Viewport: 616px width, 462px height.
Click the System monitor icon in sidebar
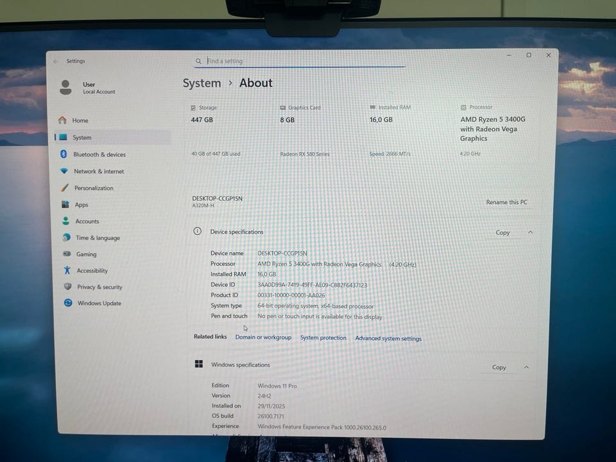click(x=63, y=137)
